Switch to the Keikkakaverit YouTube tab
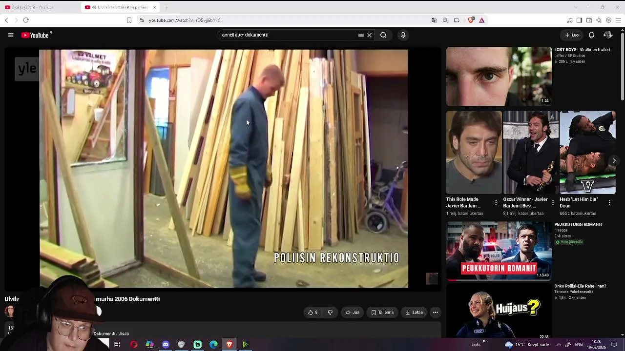625x351 pixels. [41, 7]
